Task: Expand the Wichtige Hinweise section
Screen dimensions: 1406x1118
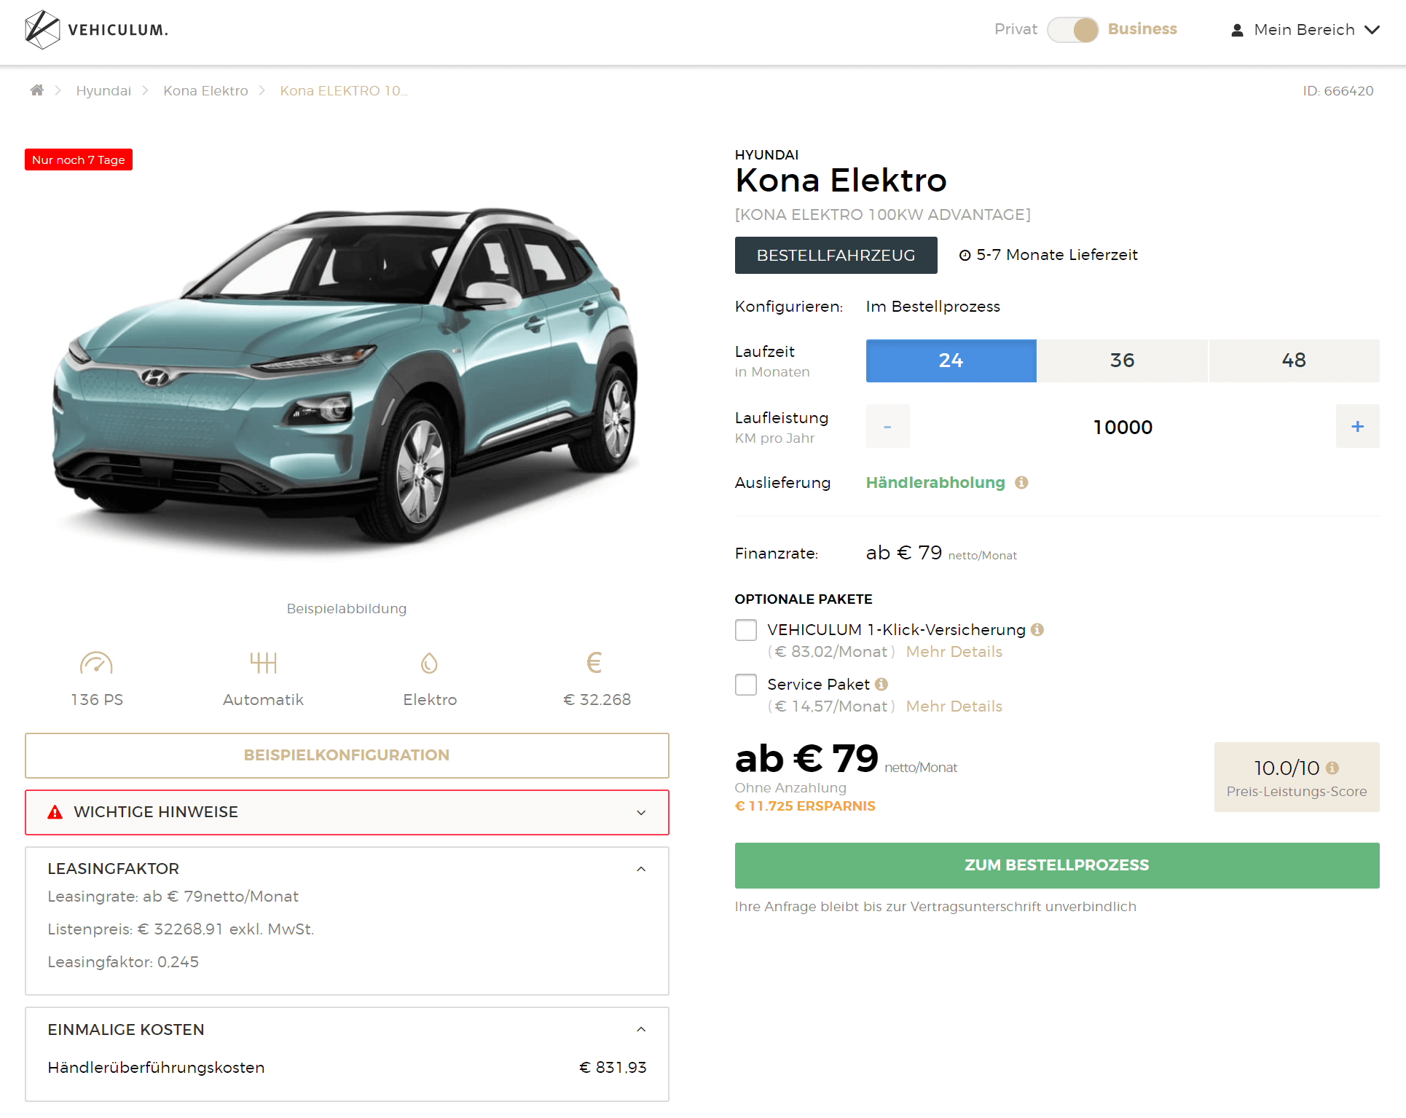Action: pyautogui.click(x=347, y=812)
